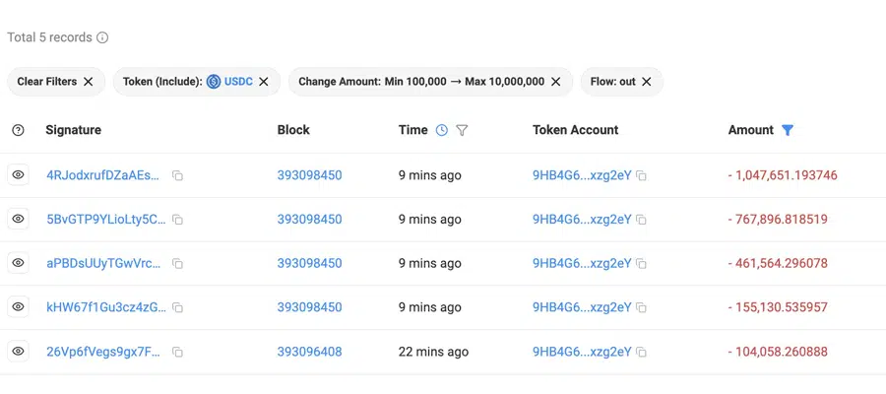Copy token account in last row
This screenshot has height=394, width=886.
tap(641, 352)
